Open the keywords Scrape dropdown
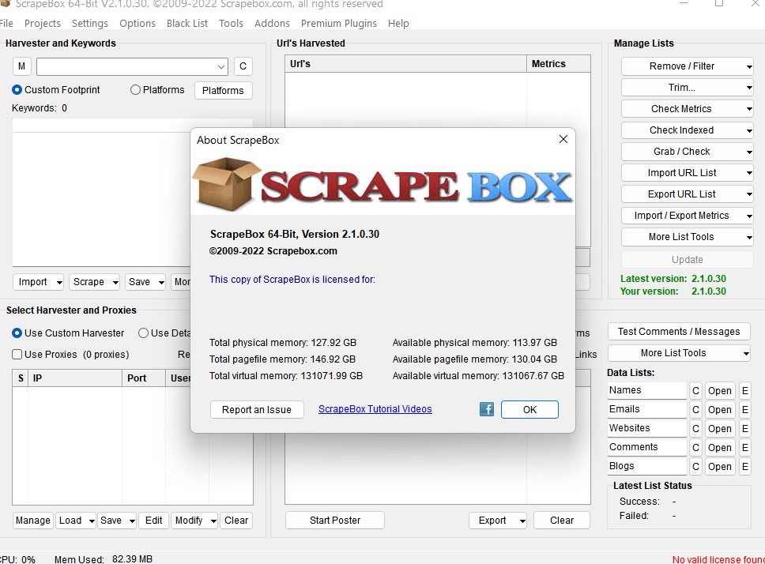The image size is (765, 564). pyautogui.click(x=94, y=282)
